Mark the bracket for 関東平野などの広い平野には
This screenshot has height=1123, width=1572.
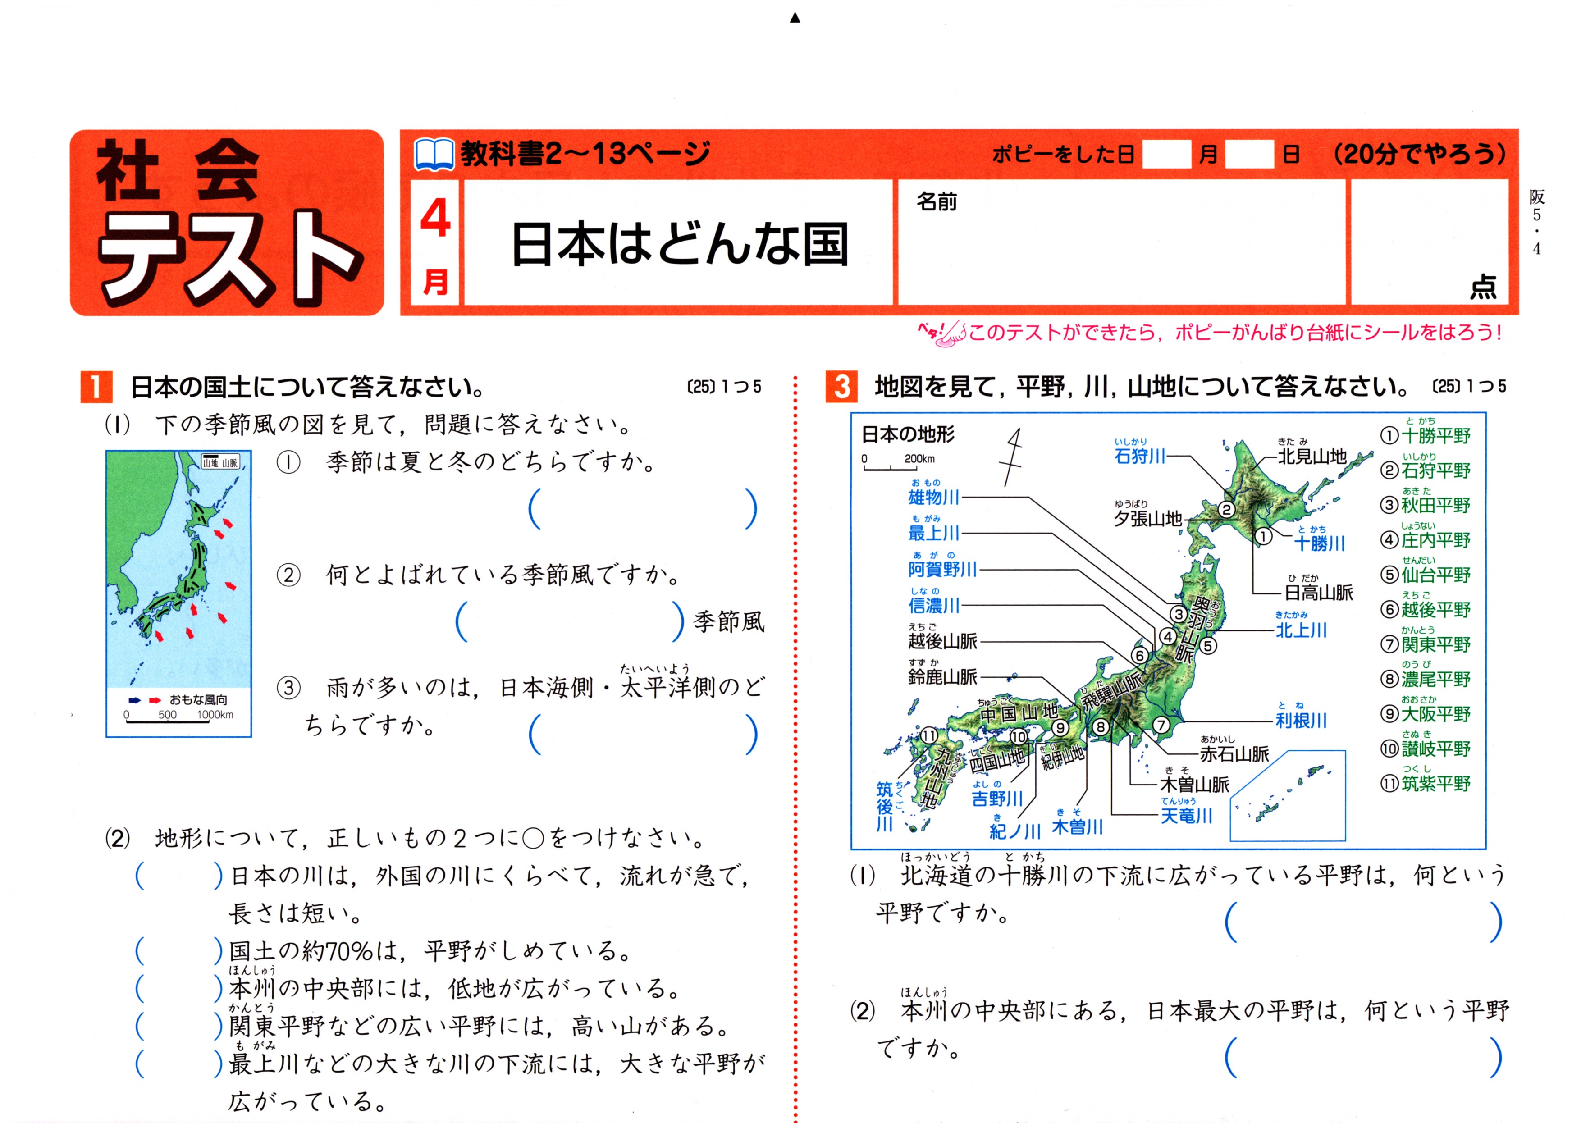tap(179, 1026)
